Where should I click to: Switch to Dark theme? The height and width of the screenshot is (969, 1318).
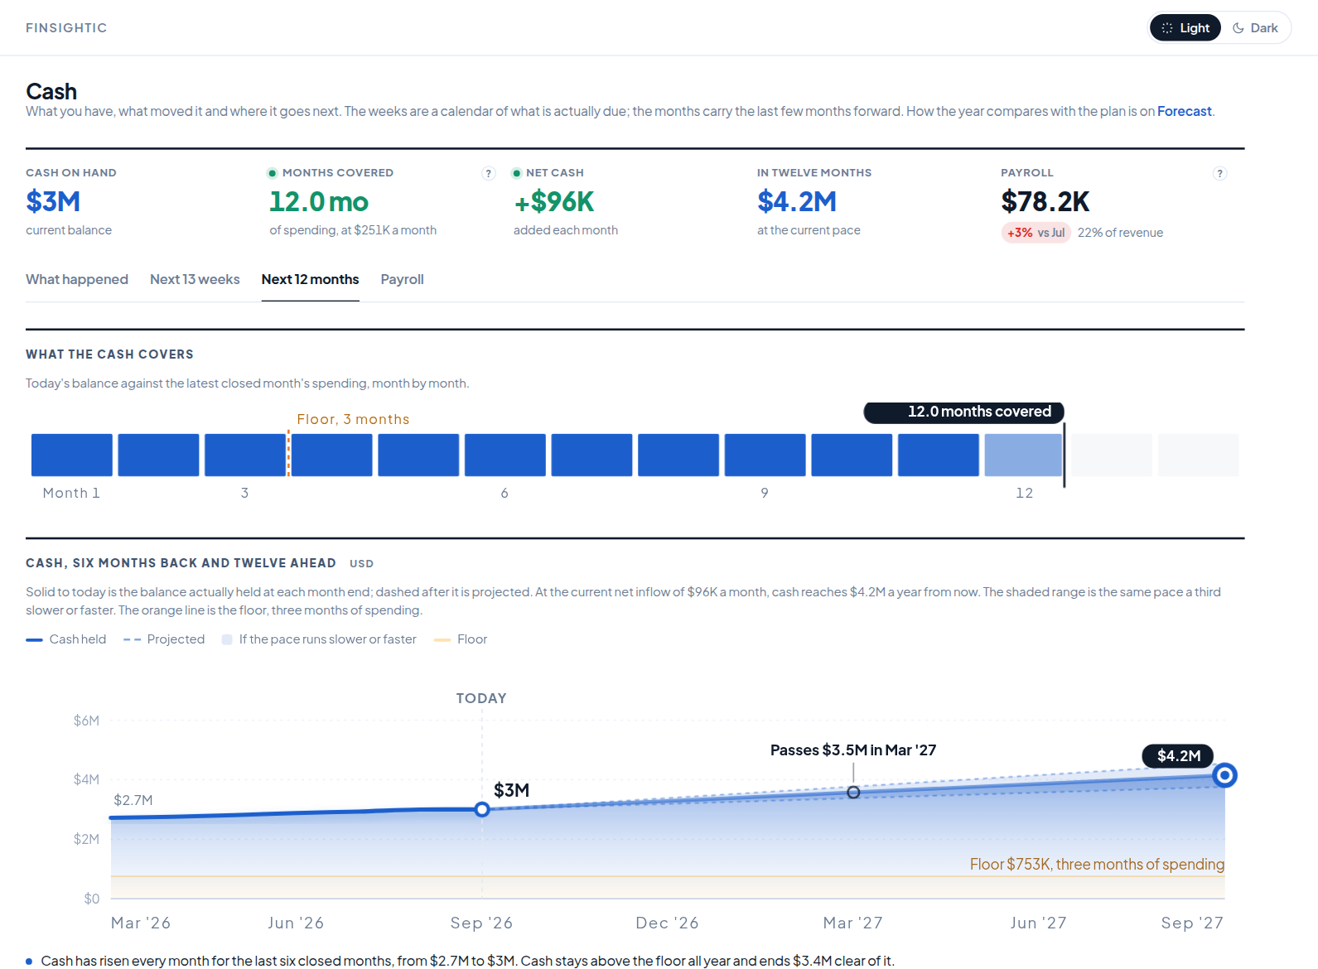point(1255,28)
